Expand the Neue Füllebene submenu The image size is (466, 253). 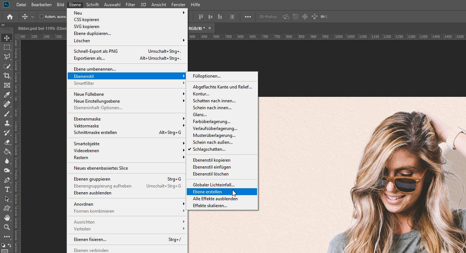point(127,94)
